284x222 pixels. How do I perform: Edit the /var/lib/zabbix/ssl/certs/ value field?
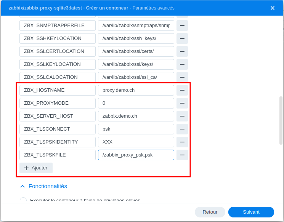coord(136,51)
